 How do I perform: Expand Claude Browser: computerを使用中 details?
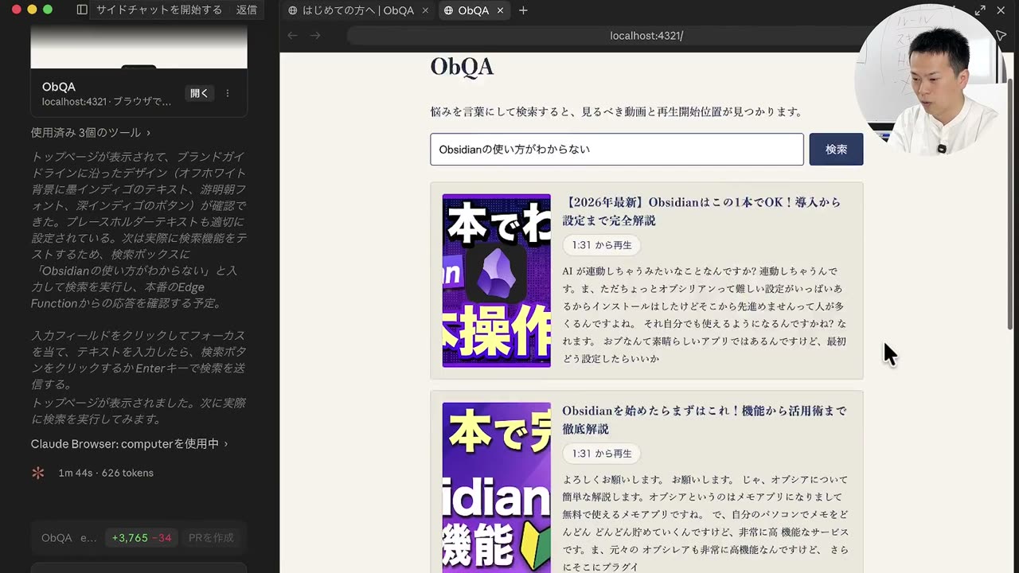point(130,443)
